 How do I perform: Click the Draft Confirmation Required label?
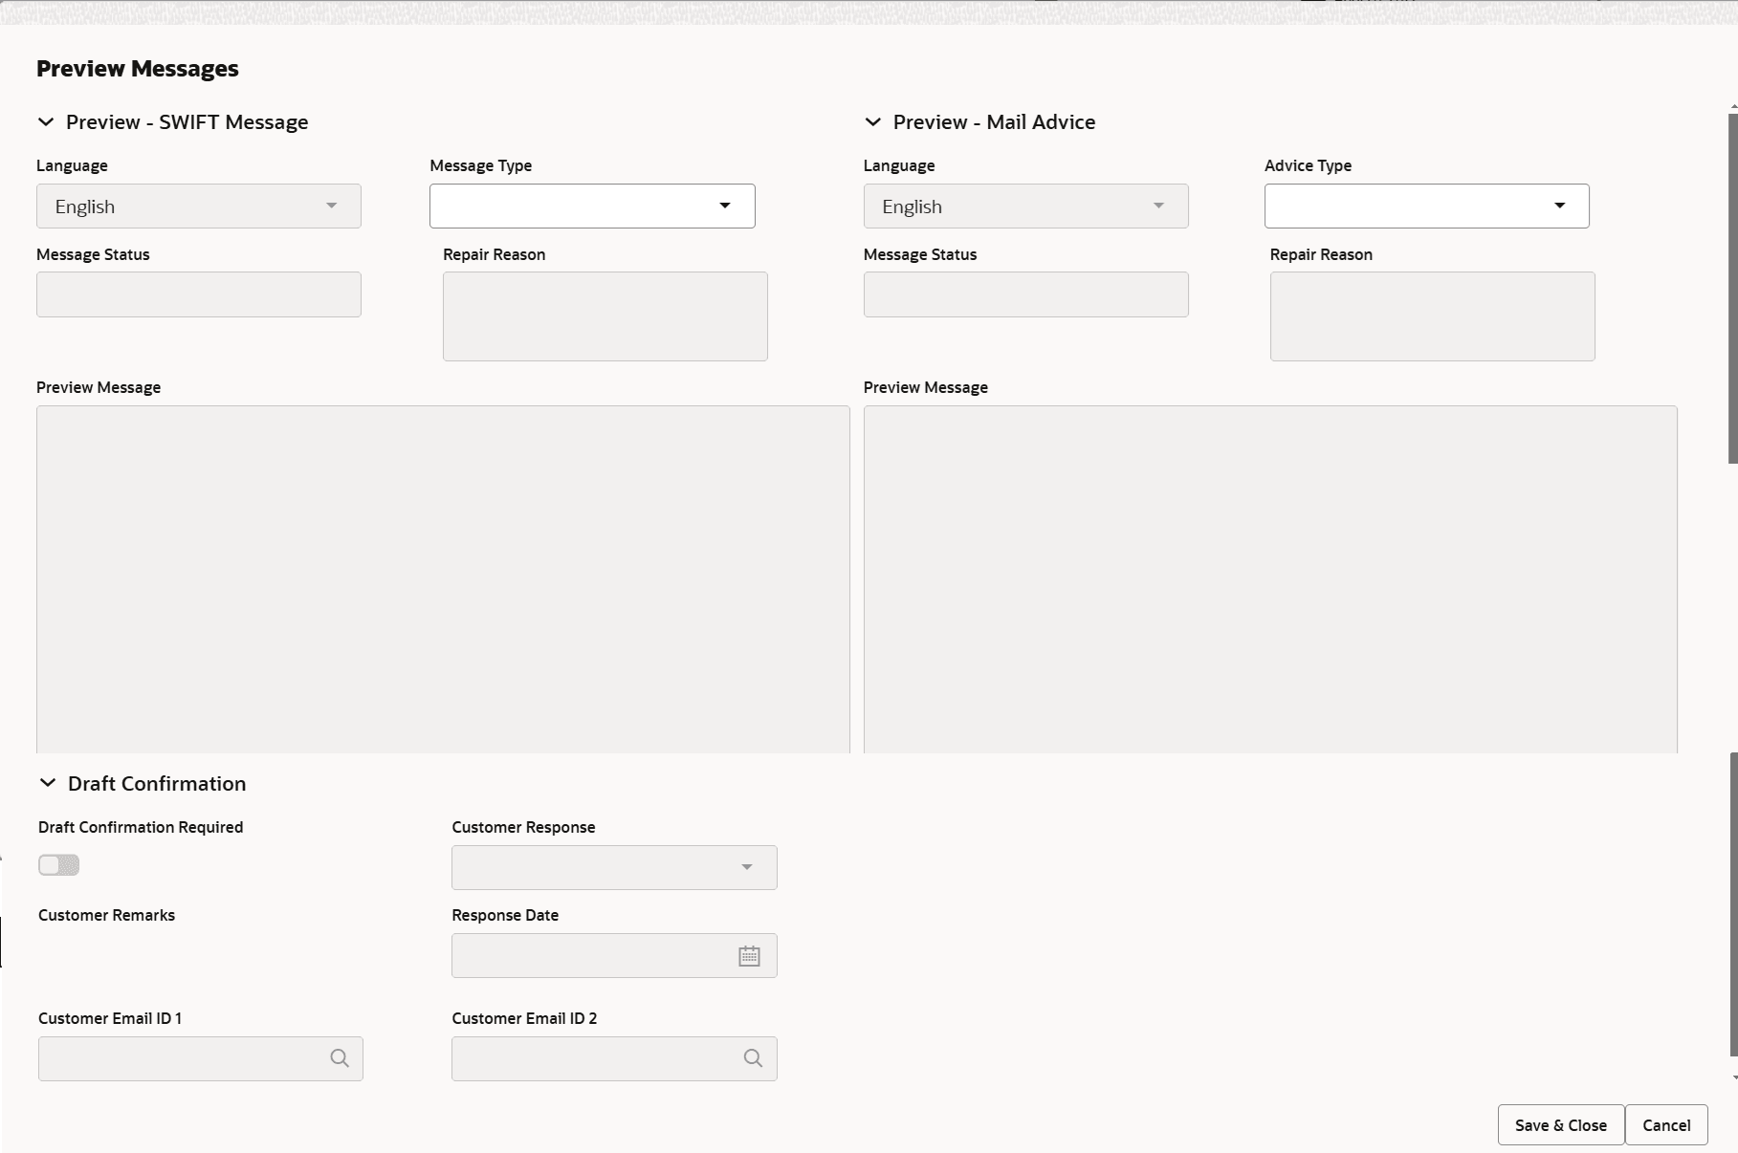coord(141,827)
